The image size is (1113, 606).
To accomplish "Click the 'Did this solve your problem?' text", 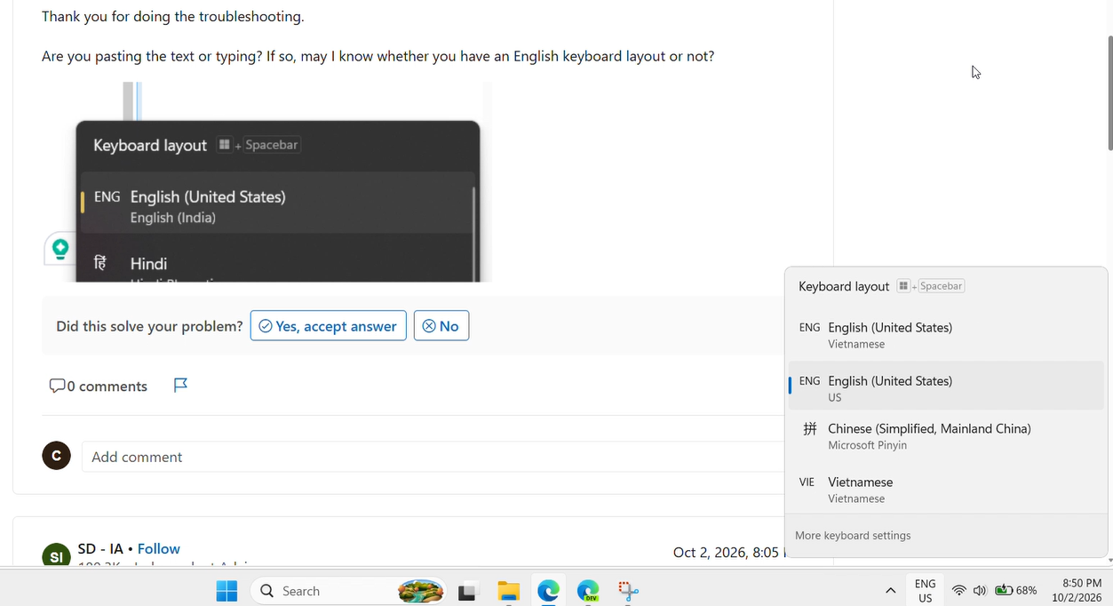I will click(x=149, y=326).
